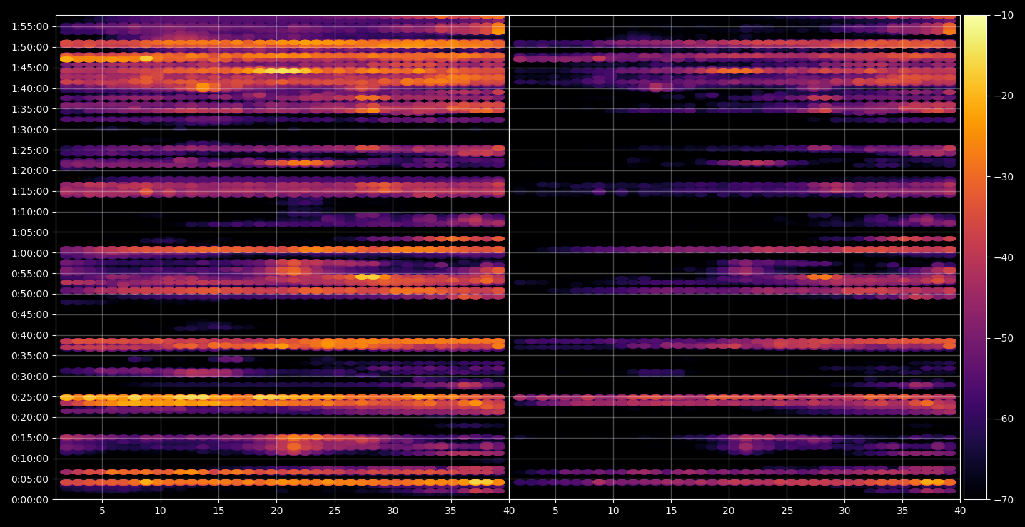The image size is (1025, 527).
Task: Pick the 1:45:00 tick label
Action: point(29,68)
